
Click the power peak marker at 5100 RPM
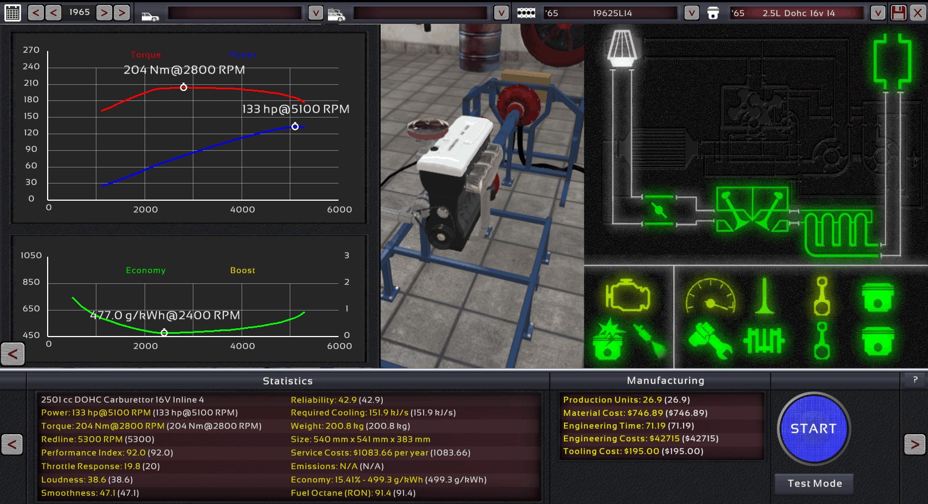[x=295, y=126]
